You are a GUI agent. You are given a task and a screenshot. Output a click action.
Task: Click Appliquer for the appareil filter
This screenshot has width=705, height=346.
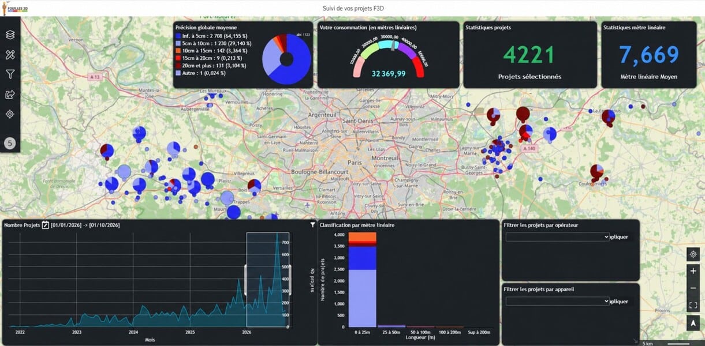click(x=618, y=302)
